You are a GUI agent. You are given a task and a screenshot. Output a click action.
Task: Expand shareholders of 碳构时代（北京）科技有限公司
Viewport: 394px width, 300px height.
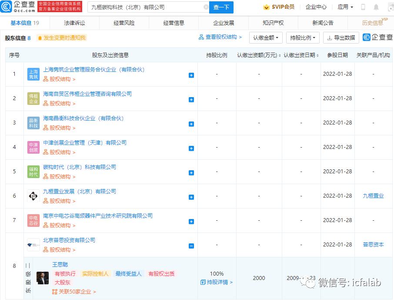click(x=191, y=173)
